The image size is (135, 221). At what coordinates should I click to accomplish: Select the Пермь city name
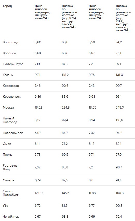tap(8, 155)
